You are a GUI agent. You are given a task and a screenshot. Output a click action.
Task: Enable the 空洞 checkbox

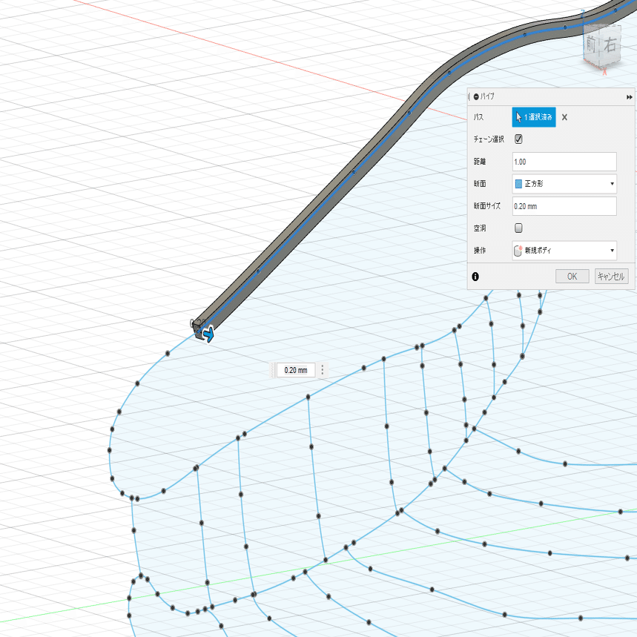click(x=518, y=228)
